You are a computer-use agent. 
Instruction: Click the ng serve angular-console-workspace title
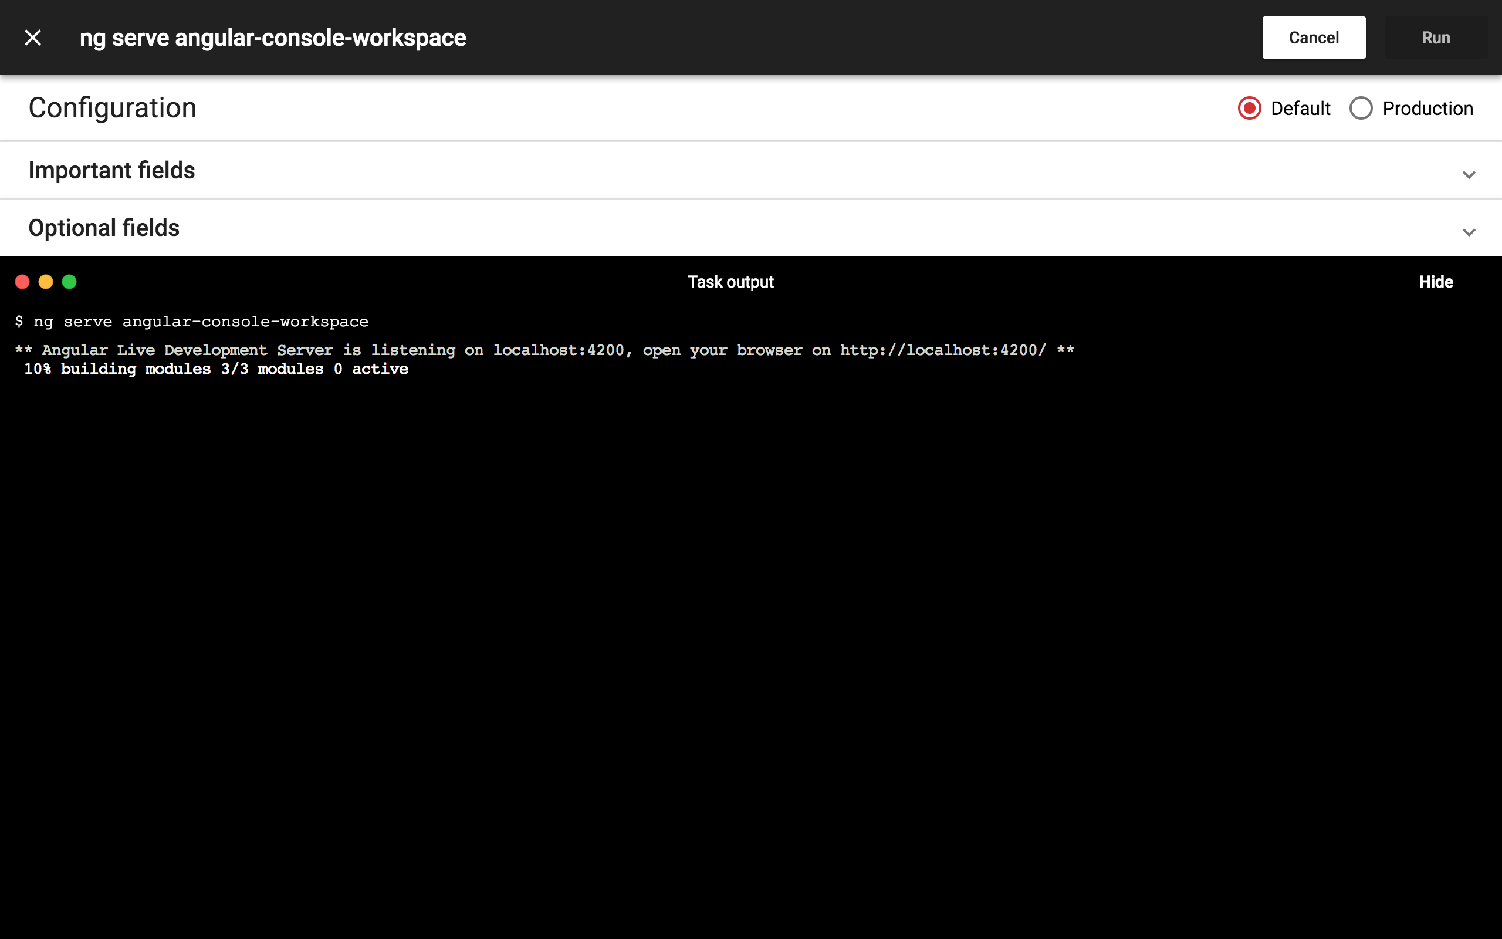273,38
